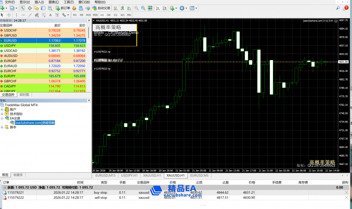Expand the 技术指标 tree node

pos(2,114)
